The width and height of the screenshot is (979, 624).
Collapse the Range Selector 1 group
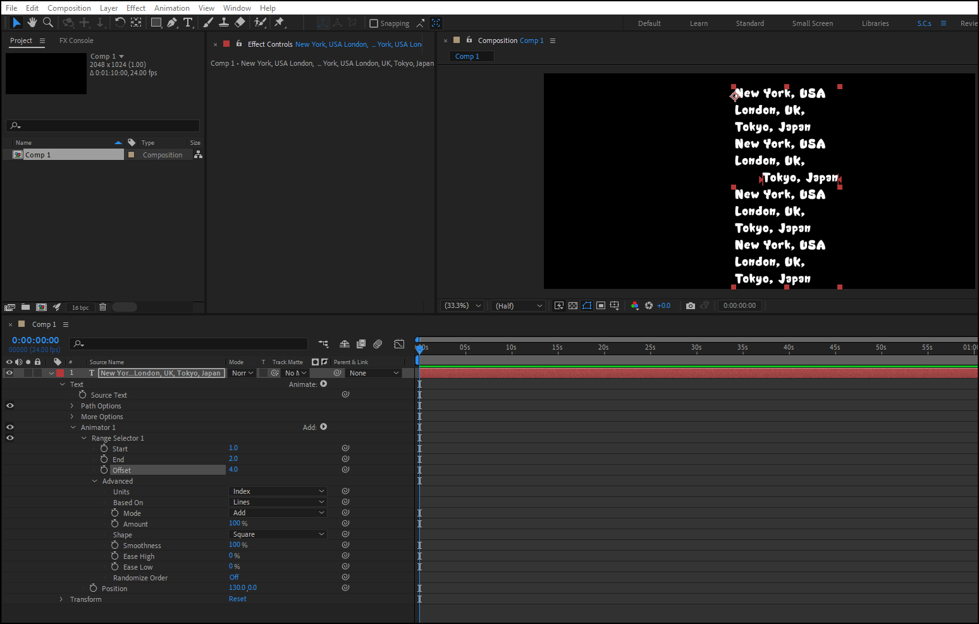[x=84, y=437]
